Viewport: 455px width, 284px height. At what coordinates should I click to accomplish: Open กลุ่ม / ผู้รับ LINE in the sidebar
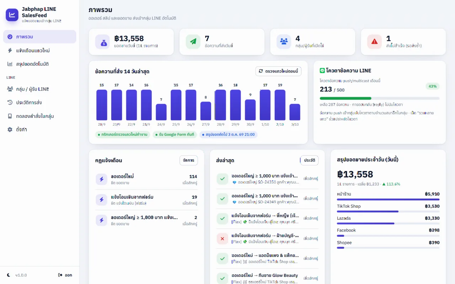coord(40,89)
